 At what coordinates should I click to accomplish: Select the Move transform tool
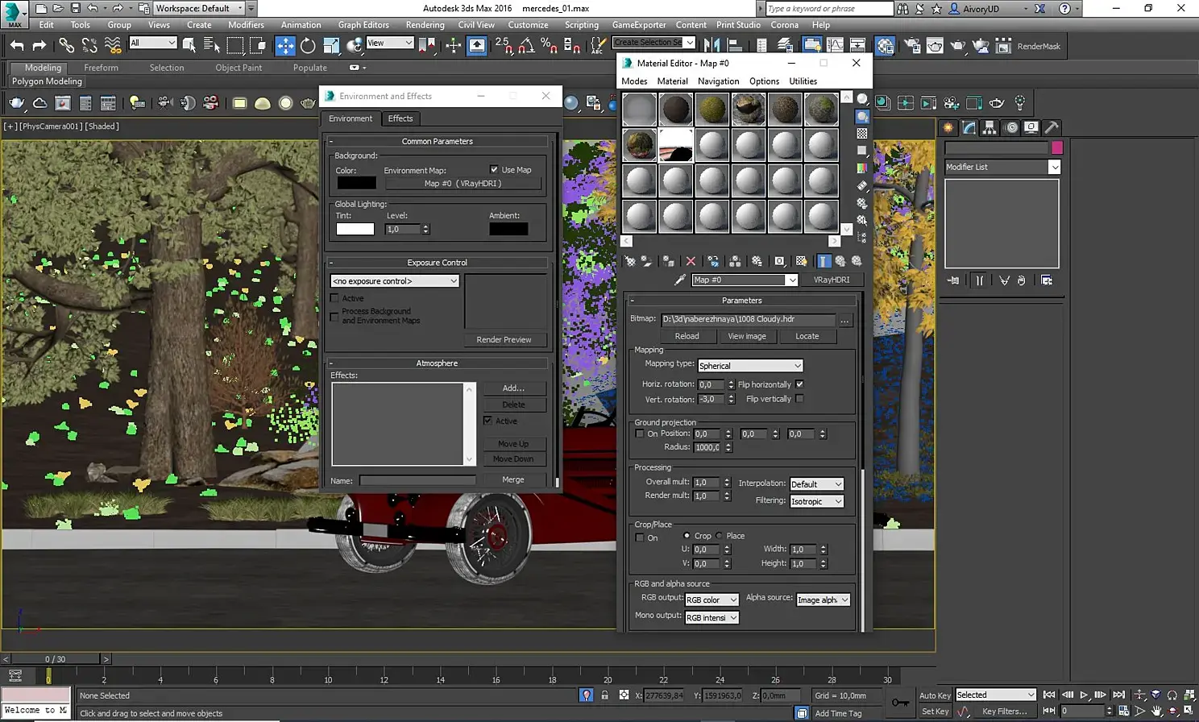click(x=285, y=46)
